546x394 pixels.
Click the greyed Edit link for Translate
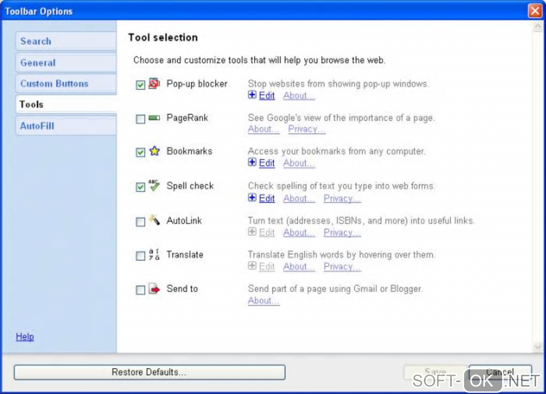pos(267,267)
